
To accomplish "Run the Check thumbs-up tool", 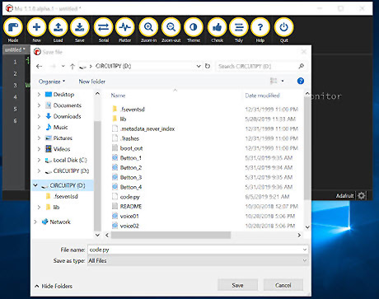I will 218,27.
